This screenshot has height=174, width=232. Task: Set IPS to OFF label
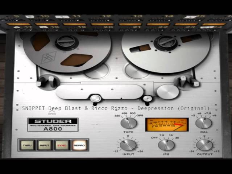[x=154, y=138]
